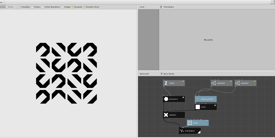Screen dimensions: 275x138
Task: Click the dot icon on make_point1
Action: pos(198,99)
